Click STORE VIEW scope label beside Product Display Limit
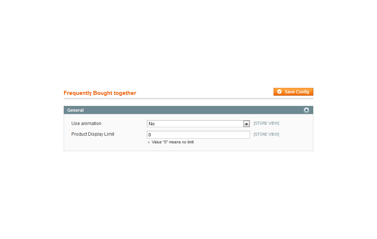 click(x=266, y=134)
